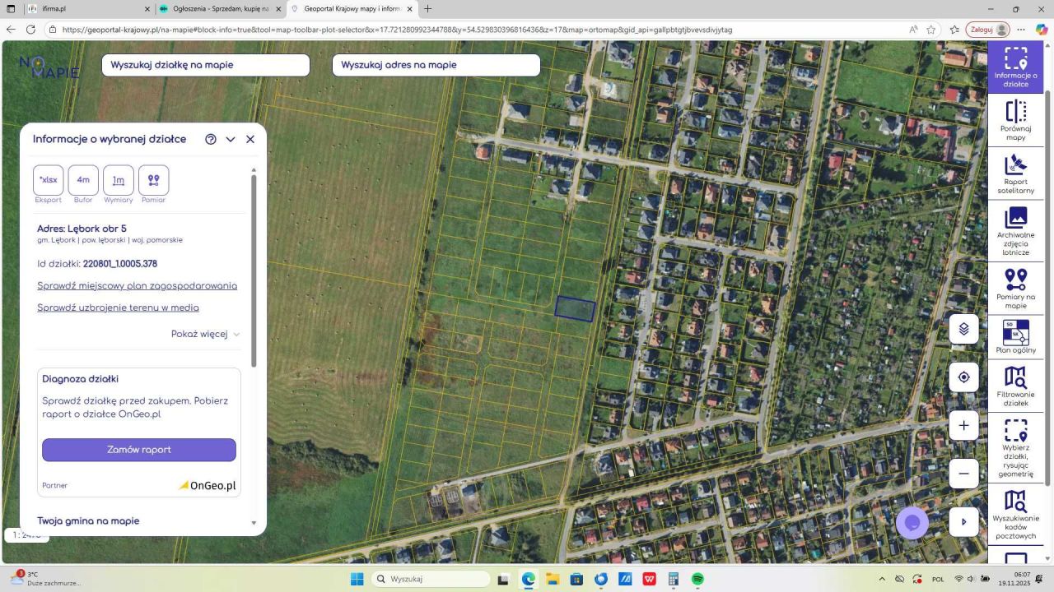Screen dimensions: 1054x592
Task: Open Wyszukiwanie kodów pocztowych
Action: 1015,515
